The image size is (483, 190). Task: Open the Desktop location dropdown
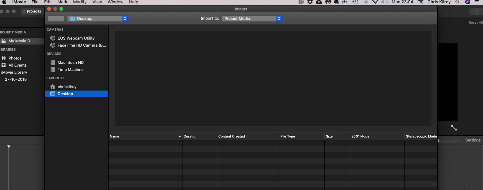click(97, 18)
